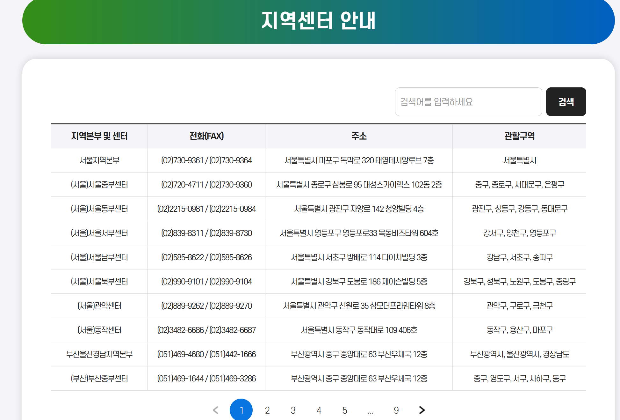Go to pagination page 2
The width and height of the screenshot is (620, 420).
pyautogui.click(x=267, y=410)
